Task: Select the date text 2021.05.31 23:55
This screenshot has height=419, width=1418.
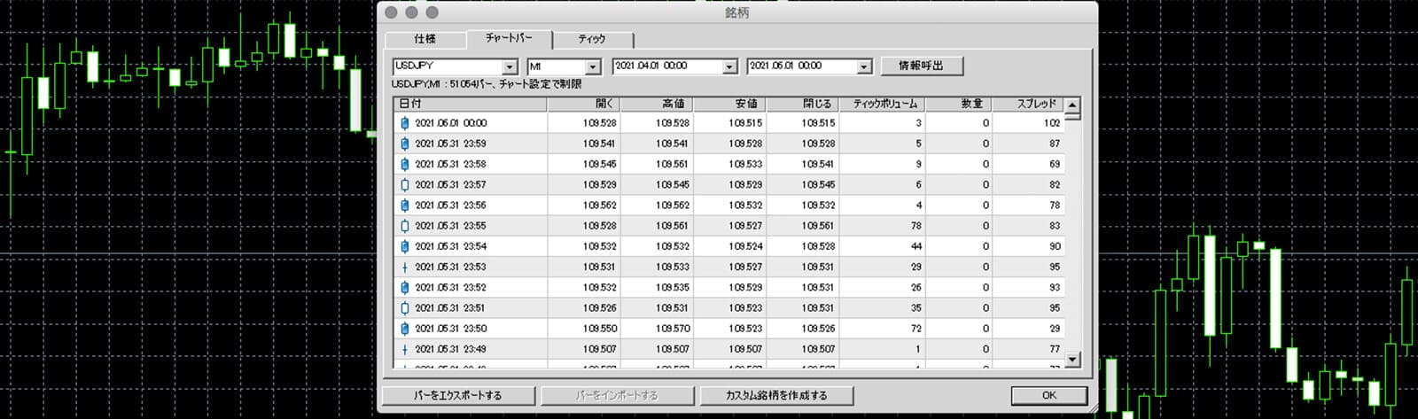Action: click(x=450, y=226)
